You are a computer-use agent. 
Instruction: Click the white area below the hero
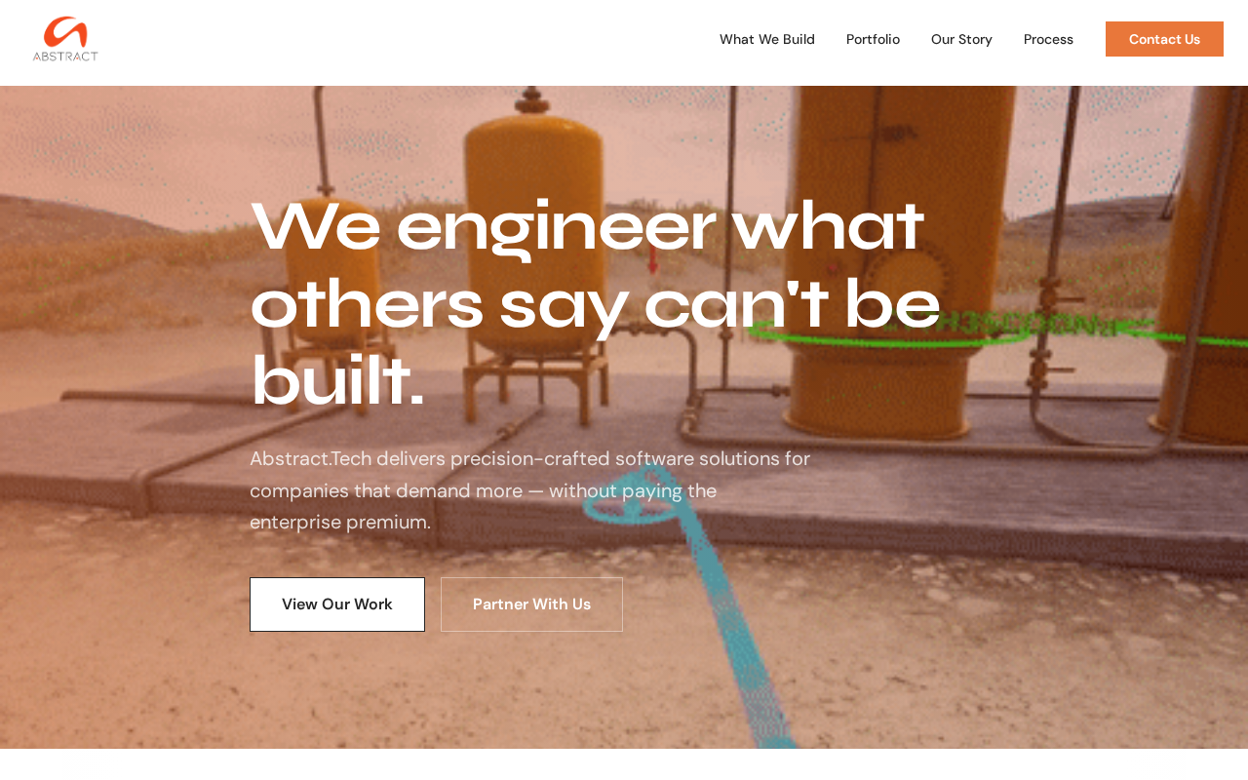[624, 764]
